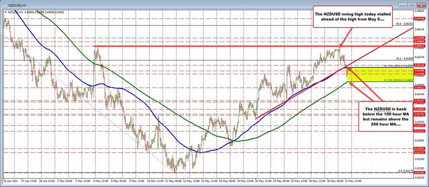Image resolution: width=429 pixels, height=187 pixels.
Task: Click the 28 Apr 21:00 time label
Action: tap(47, 181)
